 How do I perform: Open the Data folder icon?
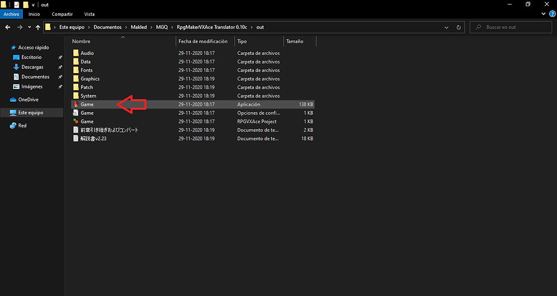[76, 61]
